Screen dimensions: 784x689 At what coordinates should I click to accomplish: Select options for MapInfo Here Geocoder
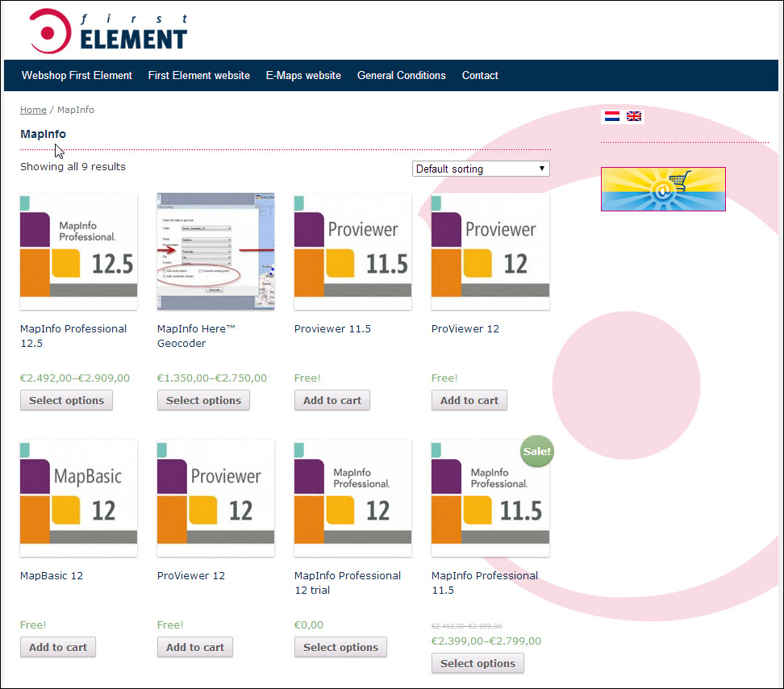tap(203, 400)
